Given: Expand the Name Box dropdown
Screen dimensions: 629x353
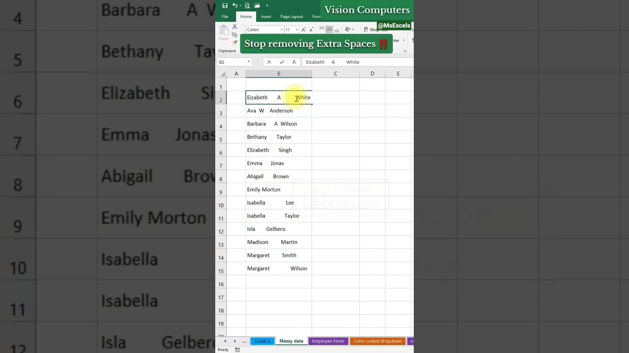Looking at the screenshot, I should point(248,61).
